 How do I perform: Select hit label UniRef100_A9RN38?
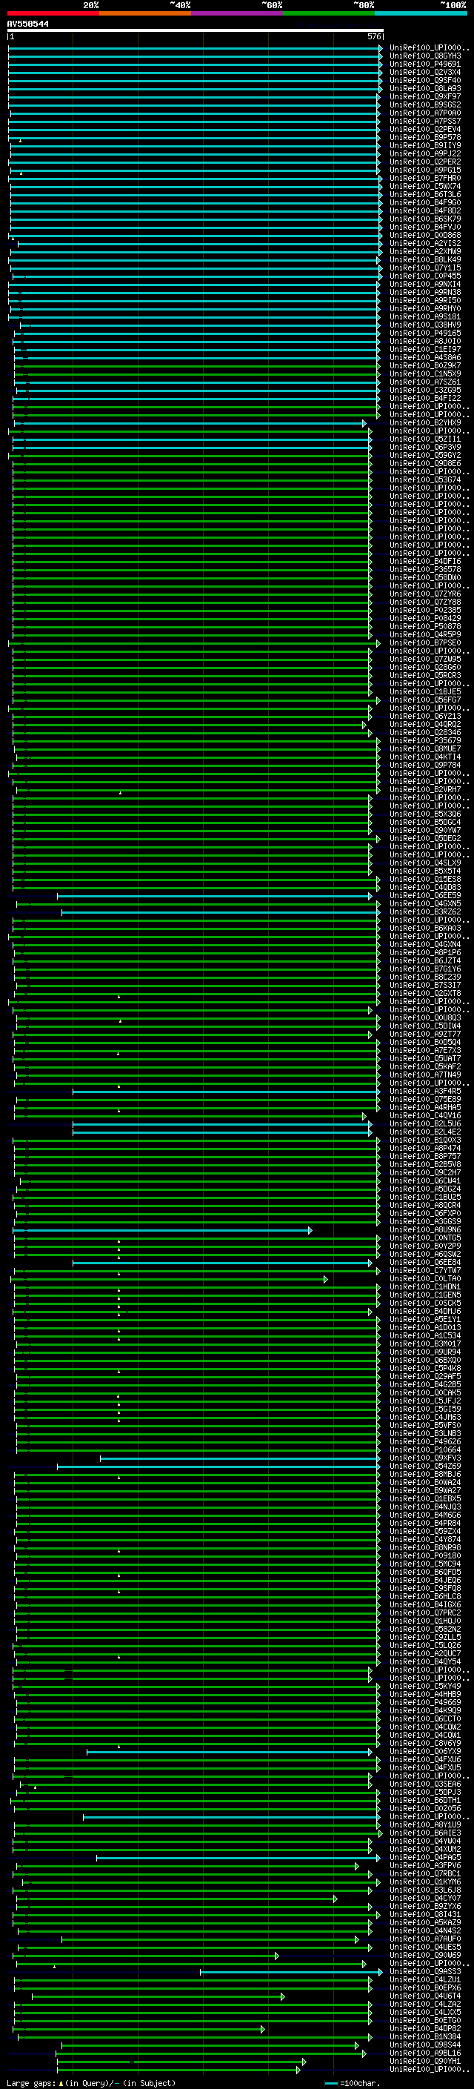[x=425, y=292]
